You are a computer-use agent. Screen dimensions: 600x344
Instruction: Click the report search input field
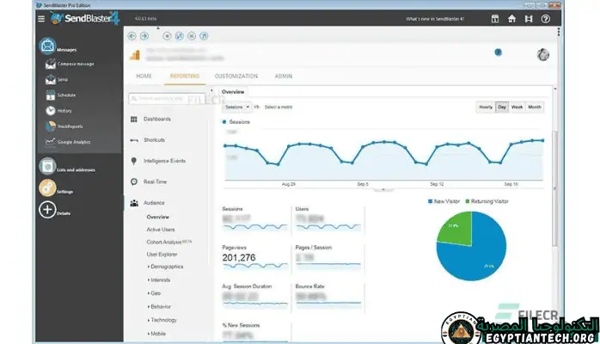[x=170, y=99]
